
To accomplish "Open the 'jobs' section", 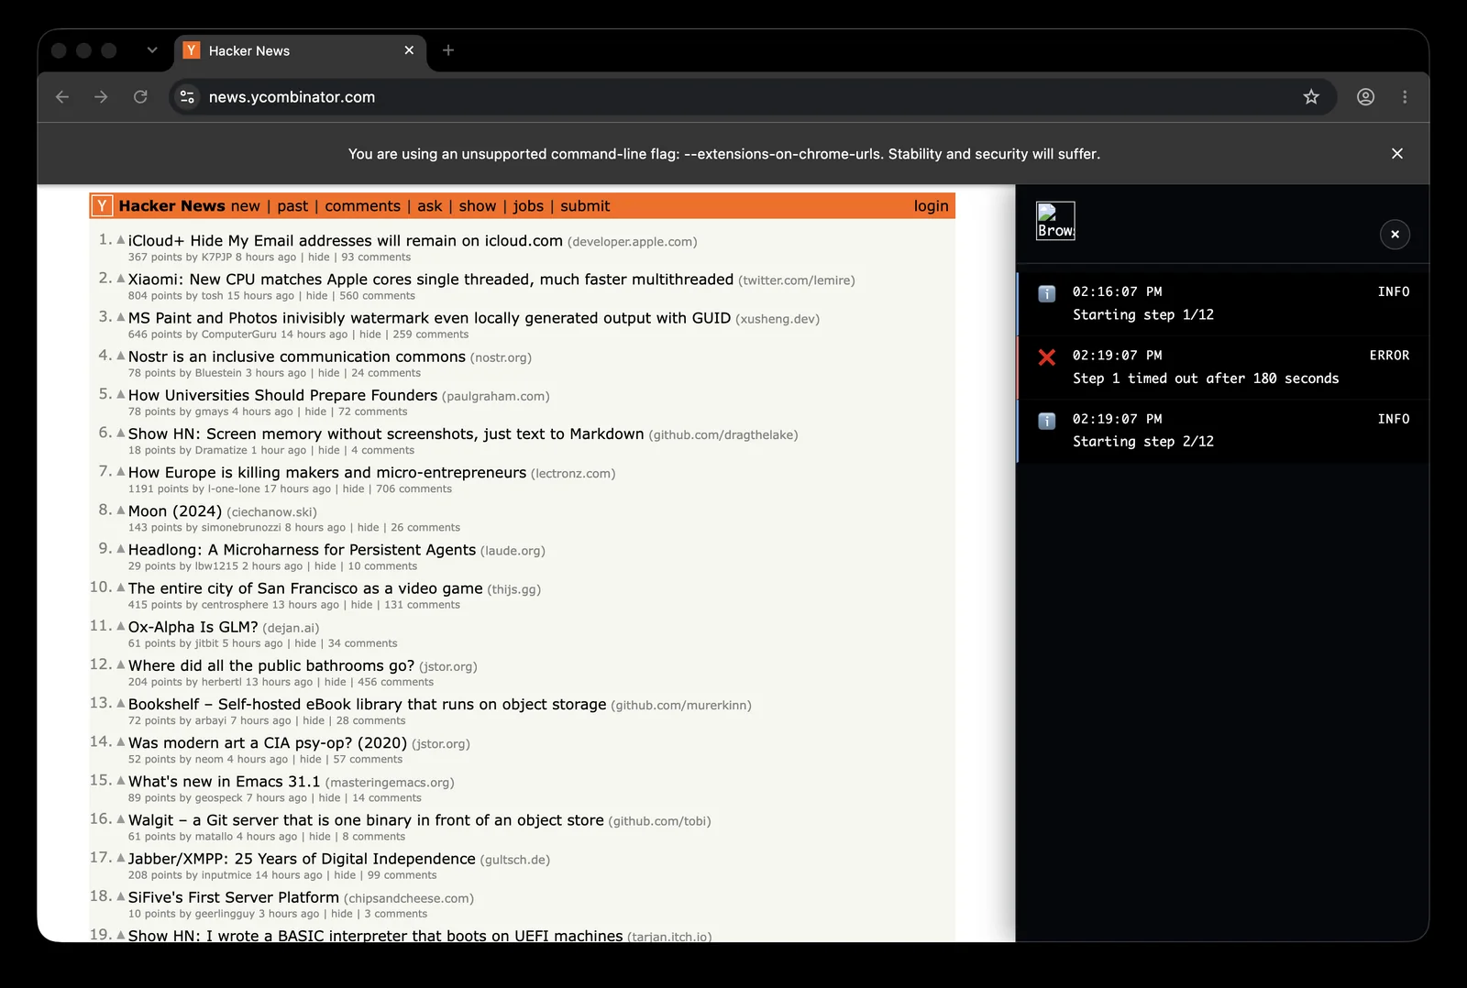I will pos(528,206).
